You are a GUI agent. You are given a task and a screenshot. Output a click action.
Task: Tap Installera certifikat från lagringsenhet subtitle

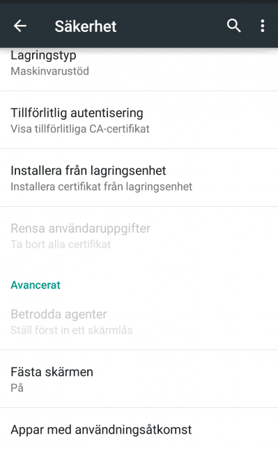point(102,187)
